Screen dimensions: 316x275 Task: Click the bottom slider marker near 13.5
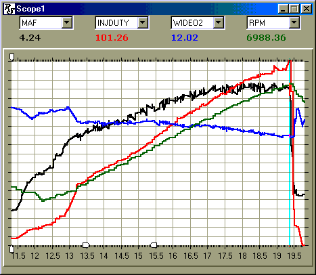(86, 245)
